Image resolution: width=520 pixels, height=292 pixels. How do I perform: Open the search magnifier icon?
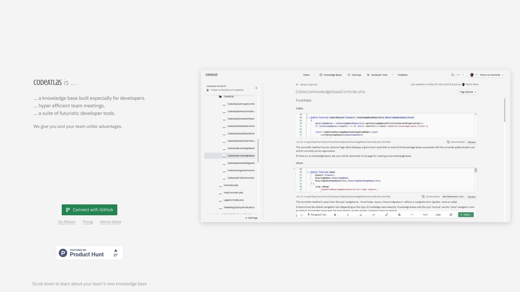pyautogui.click(x=453, y=75)
